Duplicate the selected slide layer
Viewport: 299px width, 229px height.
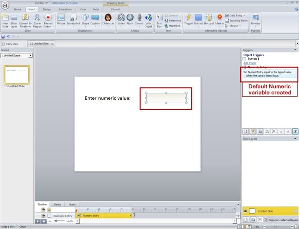(253, 220)
